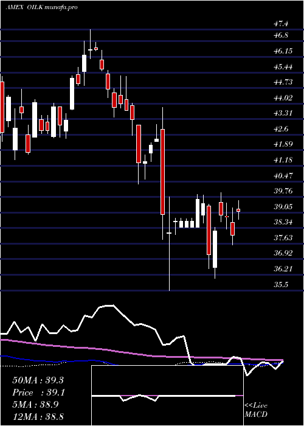The image size is (304, 426).
Task: Click the 46.15 price level label
Action: [x=283, y=51]
